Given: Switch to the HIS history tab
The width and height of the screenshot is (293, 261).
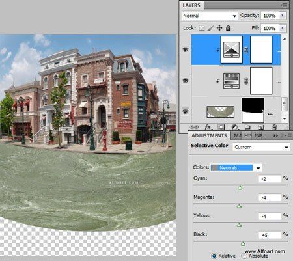Looking at the screenshot, I should 248,136.
